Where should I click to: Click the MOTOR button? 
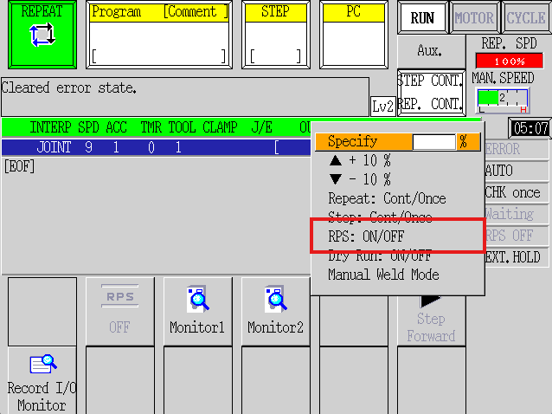[x=474, y=17]
